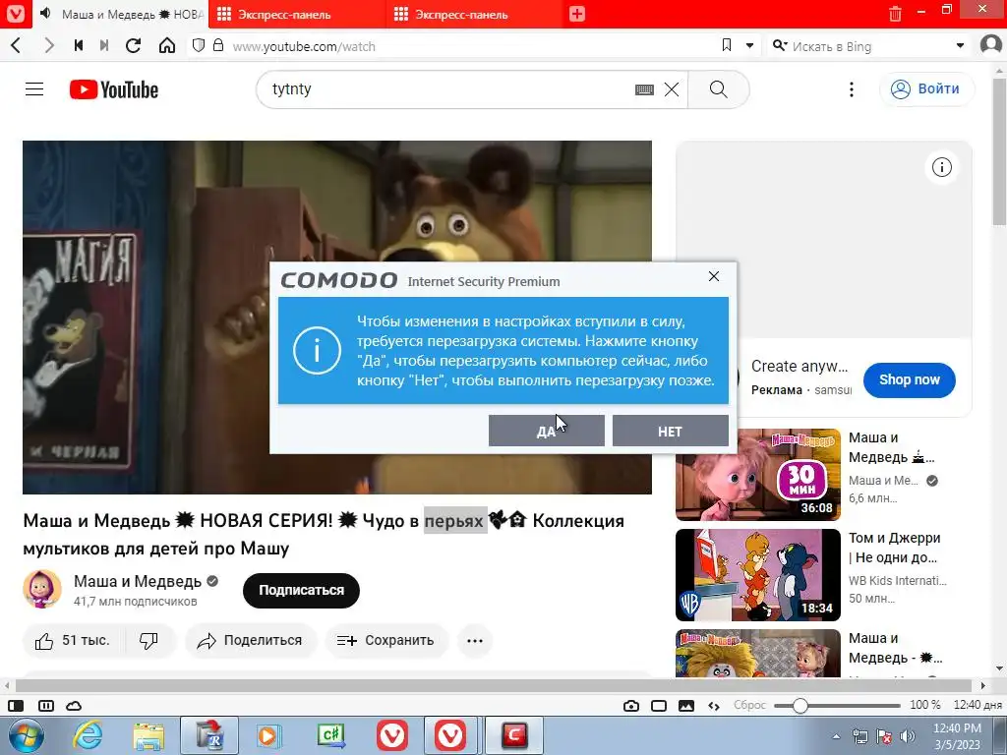Open the COMODO taskbar icon

[513, 735]
